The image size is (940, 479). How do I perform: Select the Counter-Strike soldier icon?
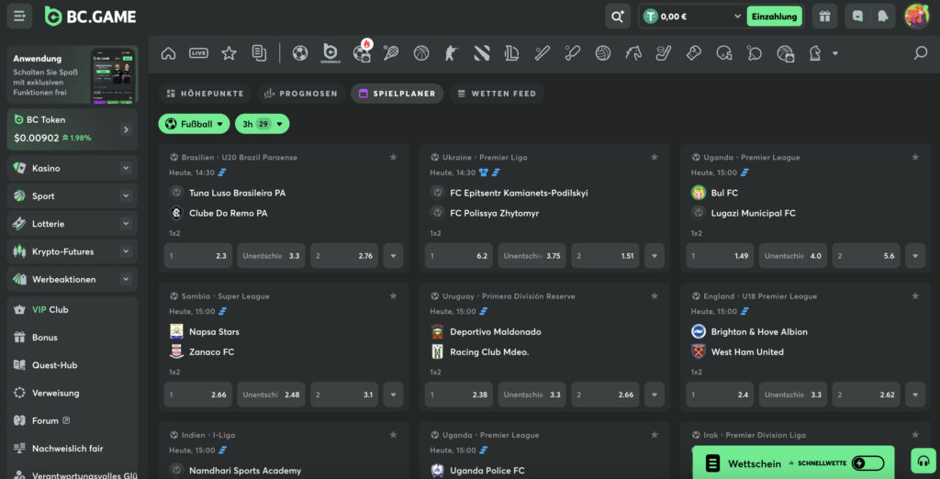(451, 53)
